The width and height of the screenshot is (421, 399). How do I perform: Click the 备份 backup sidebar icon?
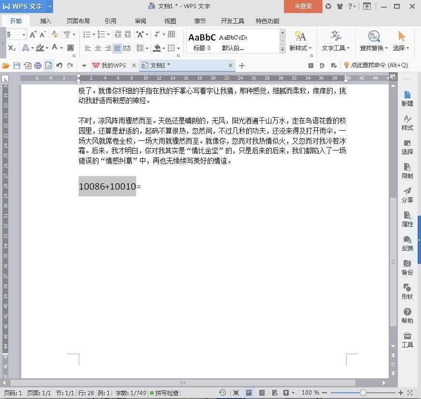point(407,267)
